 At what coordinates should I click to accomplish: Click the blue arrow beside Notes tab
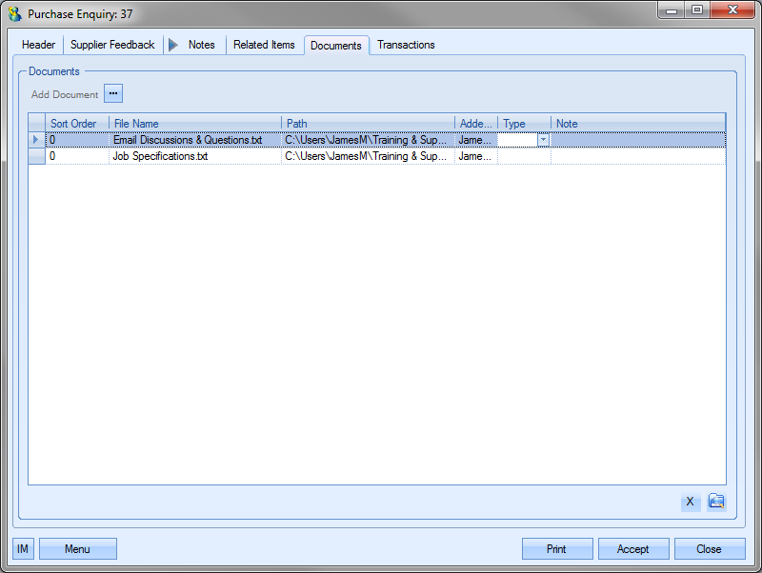(x=172, y=45)
